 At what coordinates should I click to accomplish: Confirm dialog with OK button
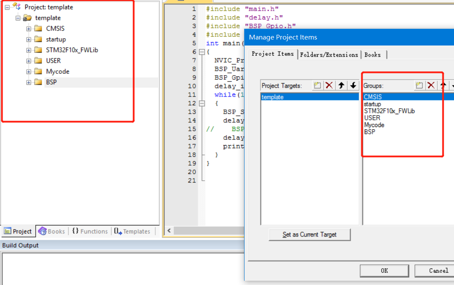(x=384, y=270)
